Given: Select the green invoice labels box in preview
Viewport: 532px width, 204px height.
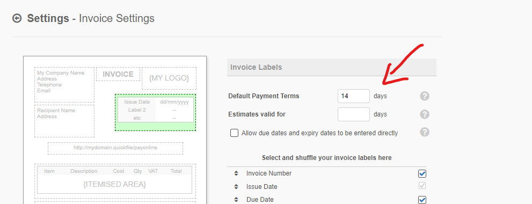Looking at the screenshot, I should click(x=155, y=112).
